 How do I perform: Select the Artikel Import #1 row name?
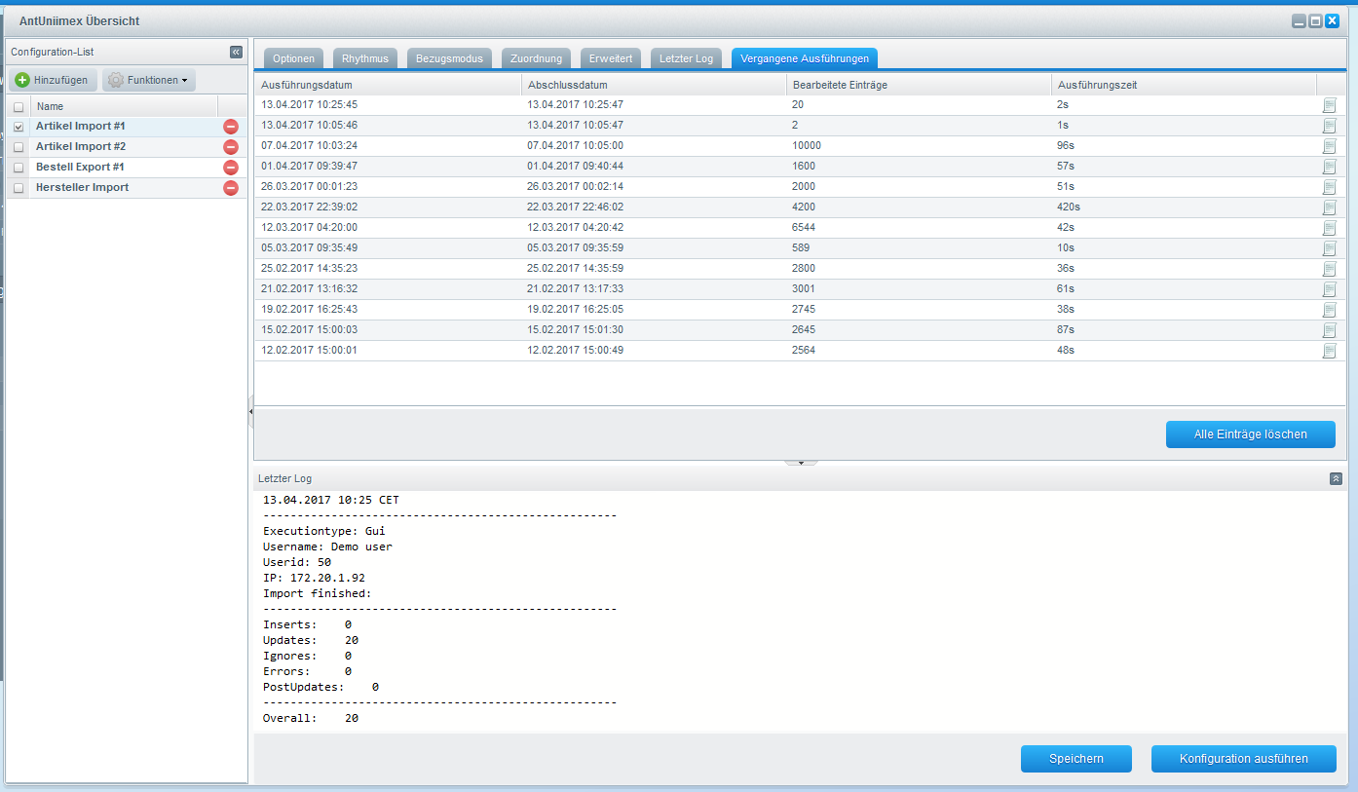[x=81, y=127]
